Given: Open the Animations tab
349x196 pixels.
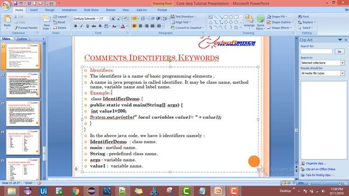Looking at the screenshot, I should pos(69,10).
